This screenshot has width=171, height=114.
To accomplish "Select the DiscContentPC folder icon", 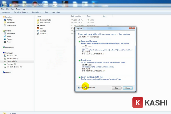I will click(38, 23).
